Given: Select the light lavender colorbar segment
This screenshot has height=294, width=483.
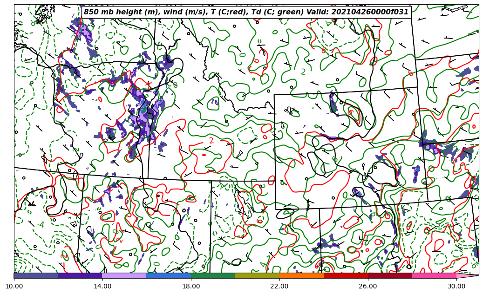Looking at the screenshot, I should click(124, 276).
